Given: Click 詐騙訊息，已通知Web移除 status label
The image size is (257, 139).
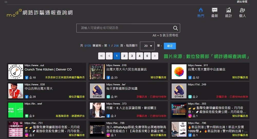Looking at the screenshot, I should click(232, 97).
